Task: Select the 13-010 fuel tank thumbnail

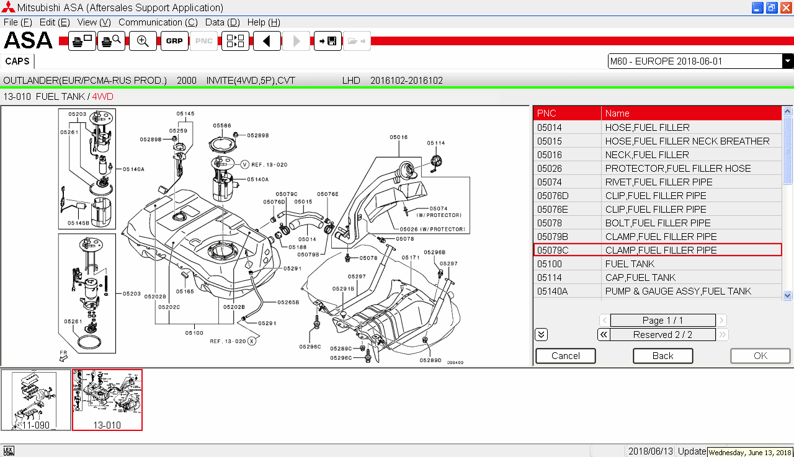Action: pyautogui.click(x=107, y=400)
